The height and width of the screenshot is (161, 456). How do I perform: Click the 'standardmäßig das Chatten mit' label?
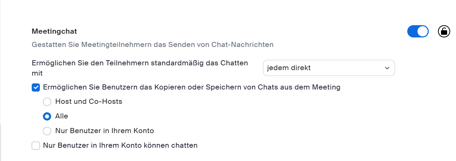pyautogui.click(x=140, y=63)
